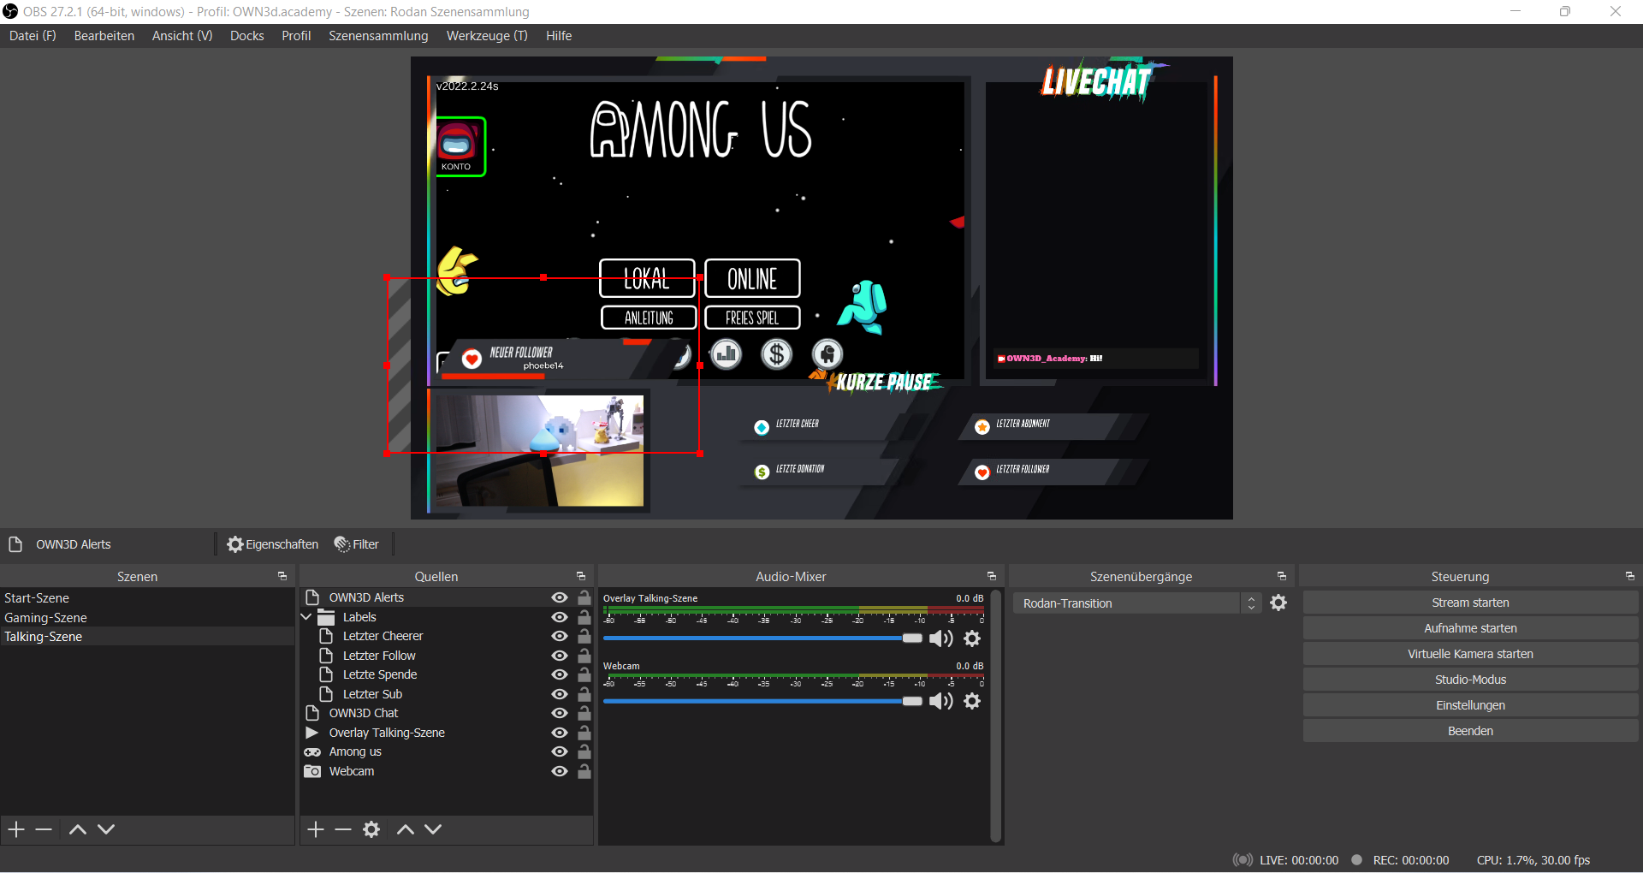1643x873 pixels.
Task: Remove selected scene with minus icon
Action: [44, 829]
